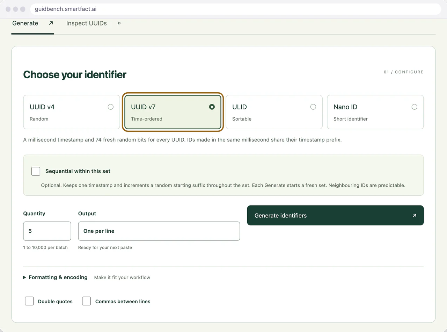Viewport: 447px width, 332px height.
Task: Choose the Nano ID short identifier
Action: (x=375, y=112)
